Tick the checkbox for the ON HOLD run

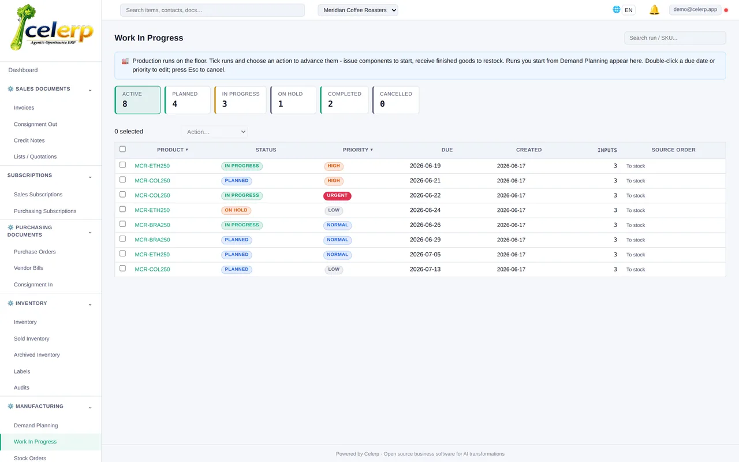pos(122,209)
